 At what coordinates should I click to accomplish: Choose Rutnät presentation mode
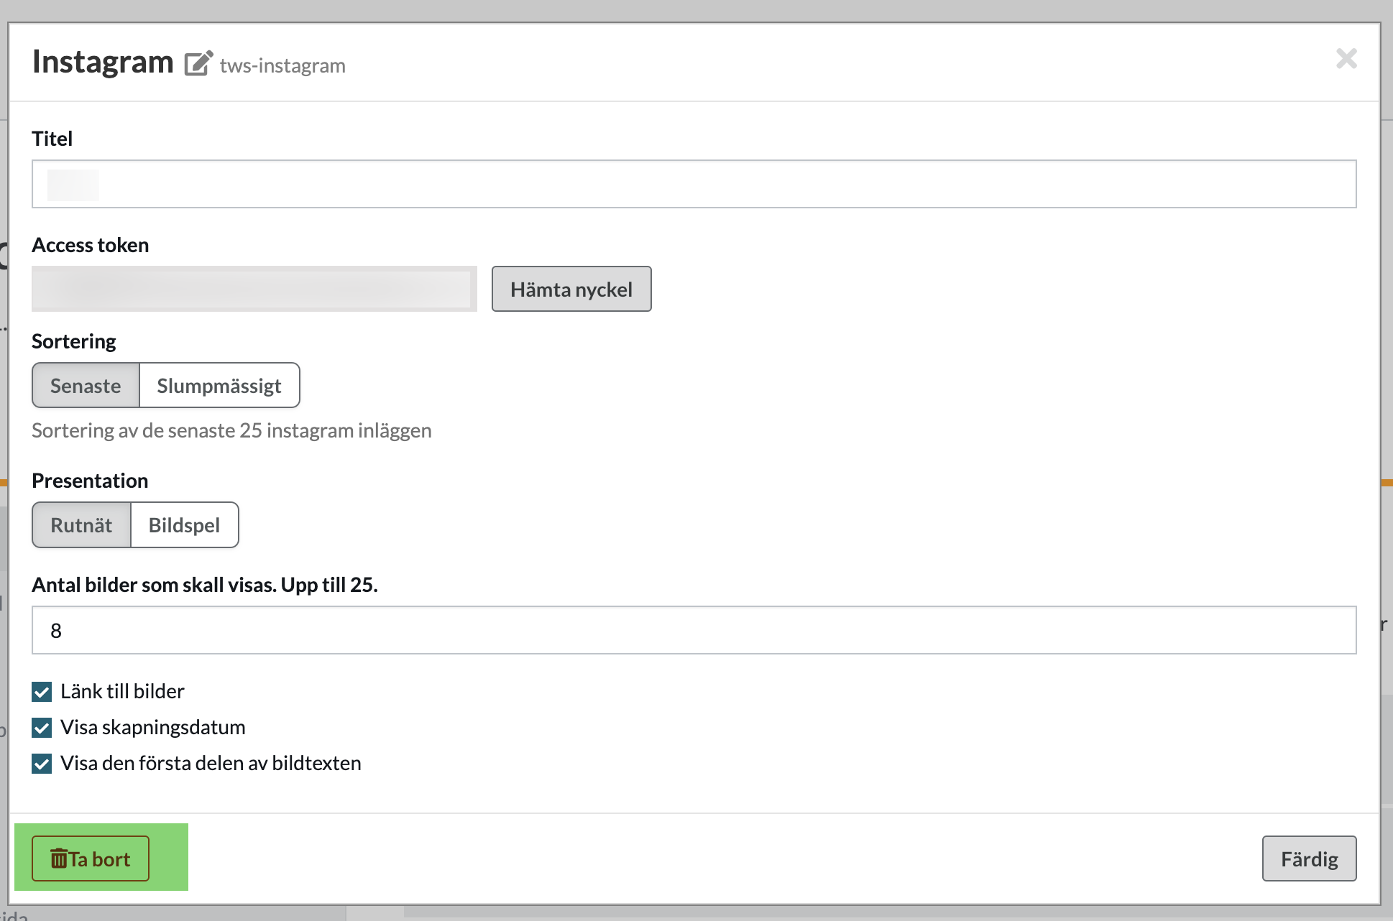click(x=81, y=525)
